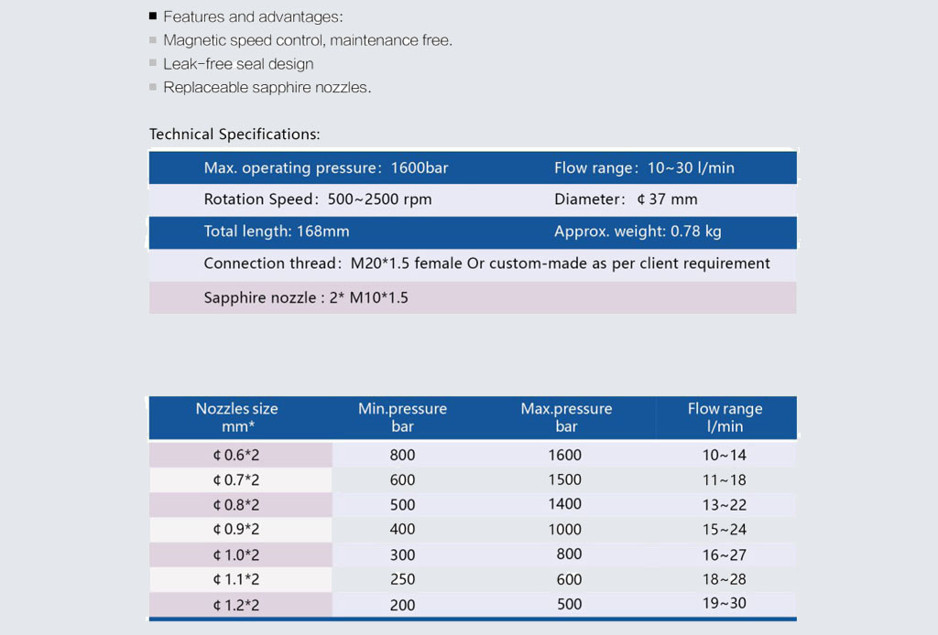Select nozzle size '¢0.7*2' cell
This screenshot has width=938, height=635.
point(241,479)
